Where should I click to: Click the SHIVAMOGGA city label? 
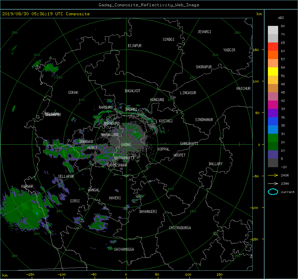[x=124, y=249]
